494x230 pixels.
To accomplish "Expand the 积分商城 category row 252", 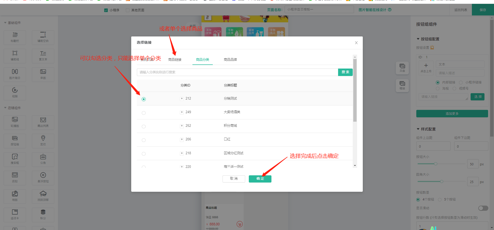I will click(182, 126).
